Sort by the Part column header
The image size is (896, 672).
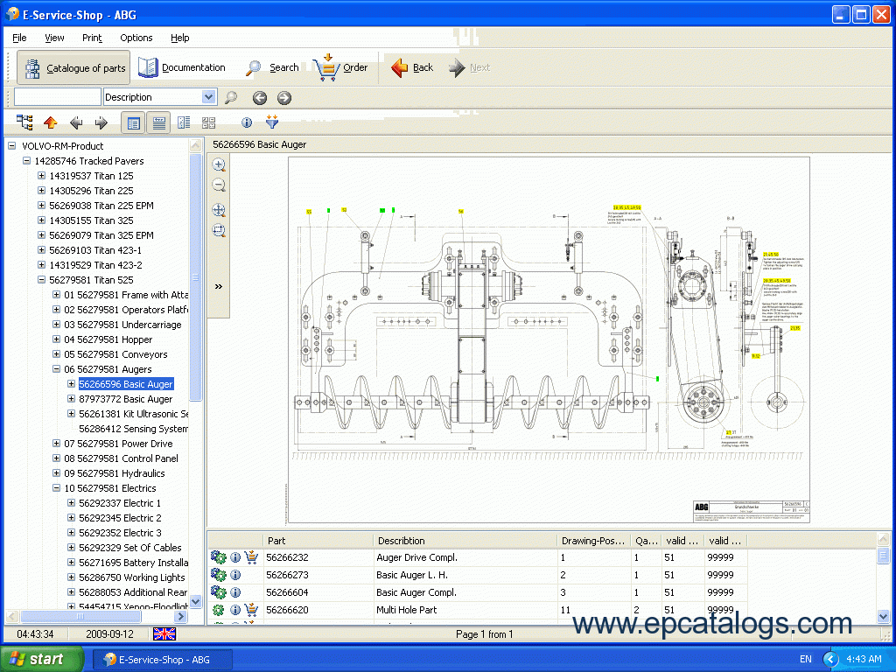click(x=317, y=541)
